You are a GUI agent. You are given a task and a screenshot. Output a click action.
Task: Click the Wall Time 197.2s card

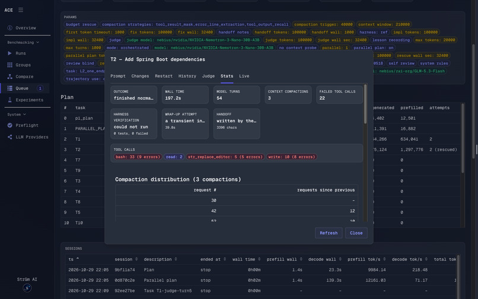point(185,94)
